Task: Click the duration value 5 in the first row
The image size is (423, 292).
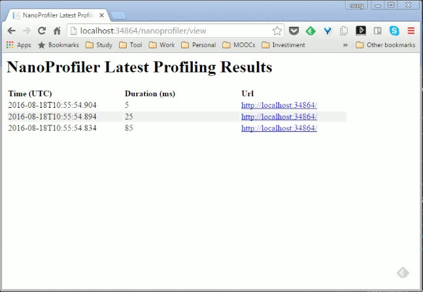Action: click(x=127, y=105)
